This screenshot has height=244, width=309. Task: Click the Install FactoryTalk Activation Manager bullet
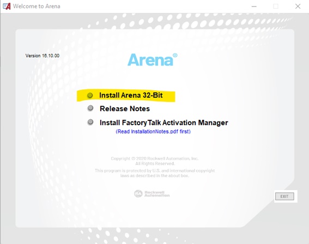click(x=90, y=122)
